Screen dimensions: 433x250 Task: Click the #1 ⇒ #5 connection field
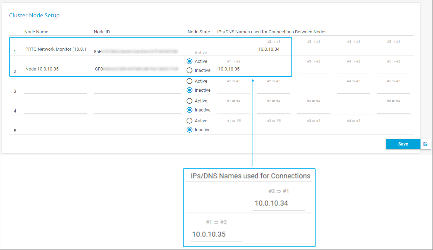pyautogui.click(x=234, y=129)
